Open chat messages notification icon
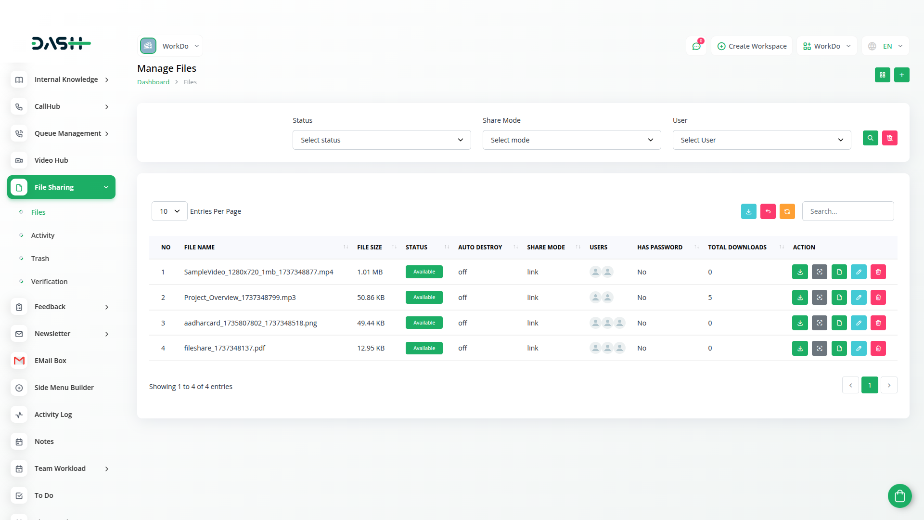This screenshot has height=520, width=924. (x=696, y=46)
